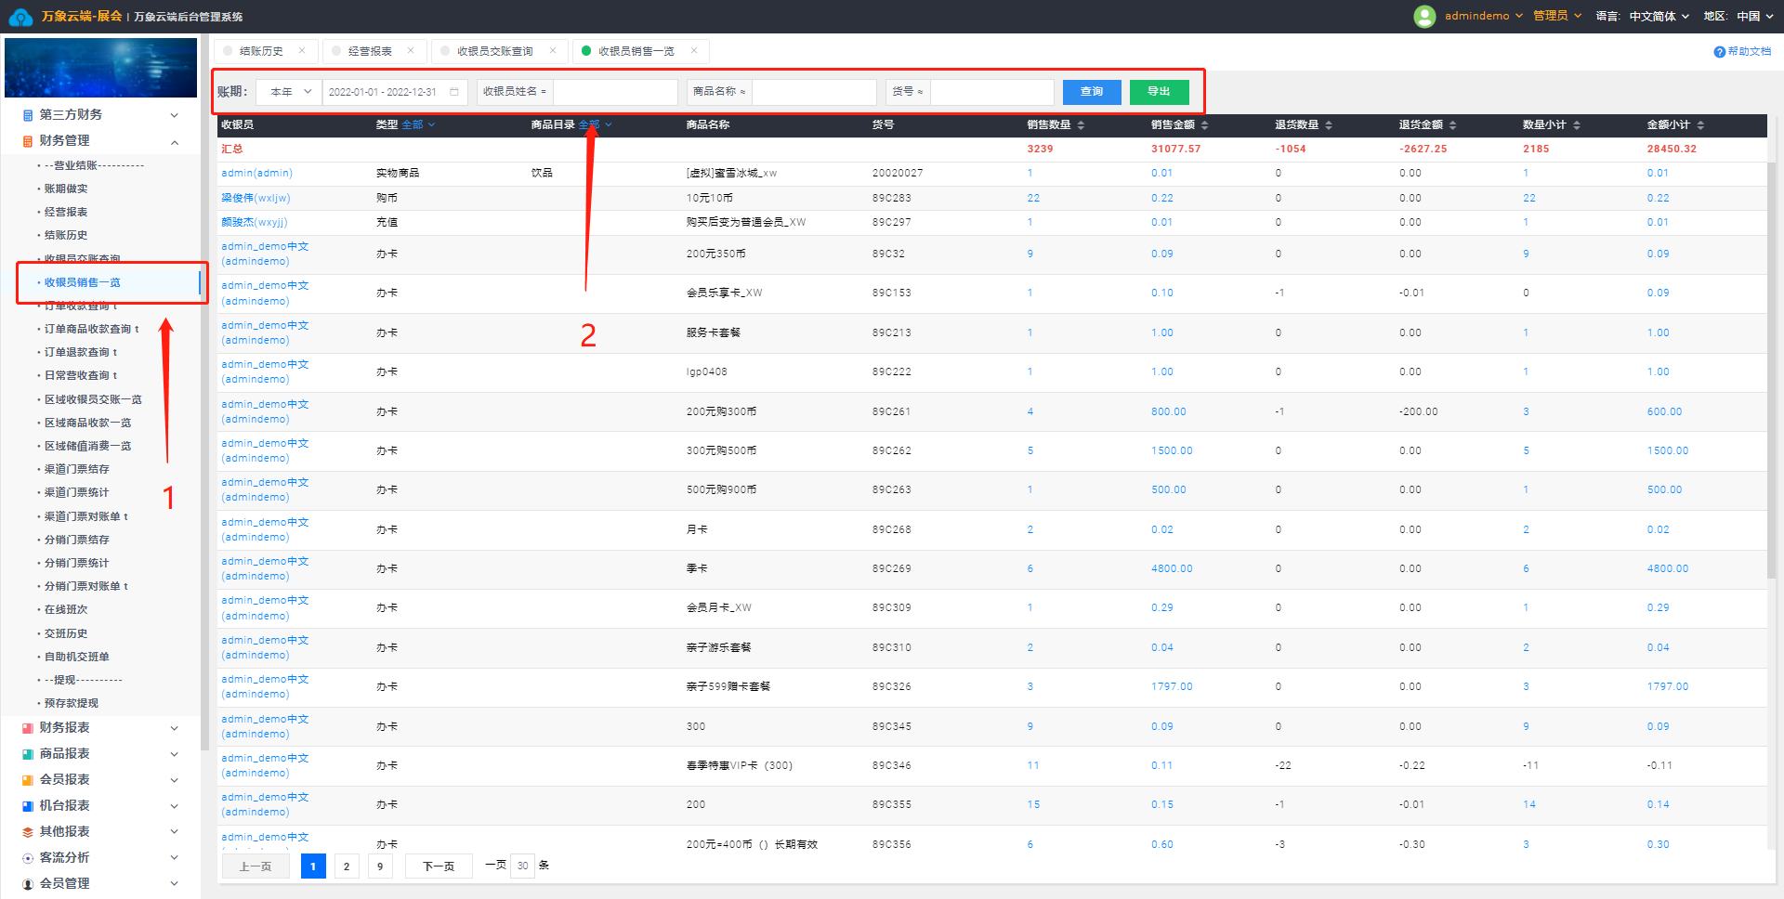Click the blue 机台报表 book icon

click(28, 806)
